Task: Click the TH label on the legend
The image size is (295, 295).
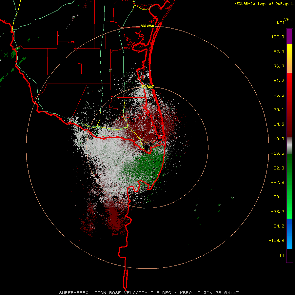Action: [x=282, y=255]
